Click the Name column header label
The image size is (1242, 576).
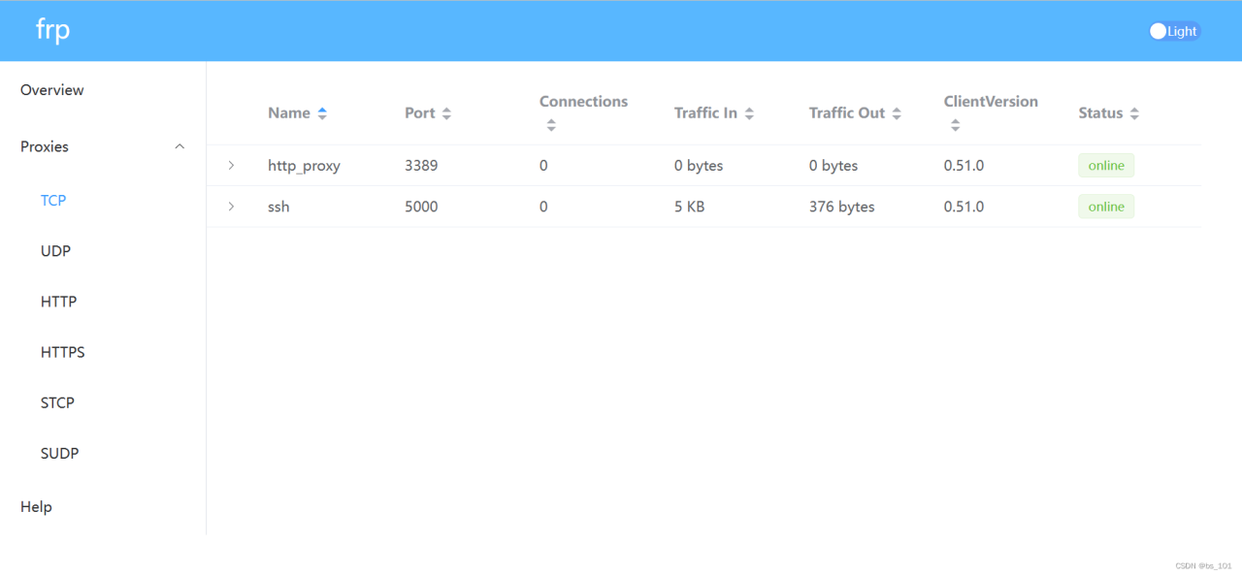point(289,113)
